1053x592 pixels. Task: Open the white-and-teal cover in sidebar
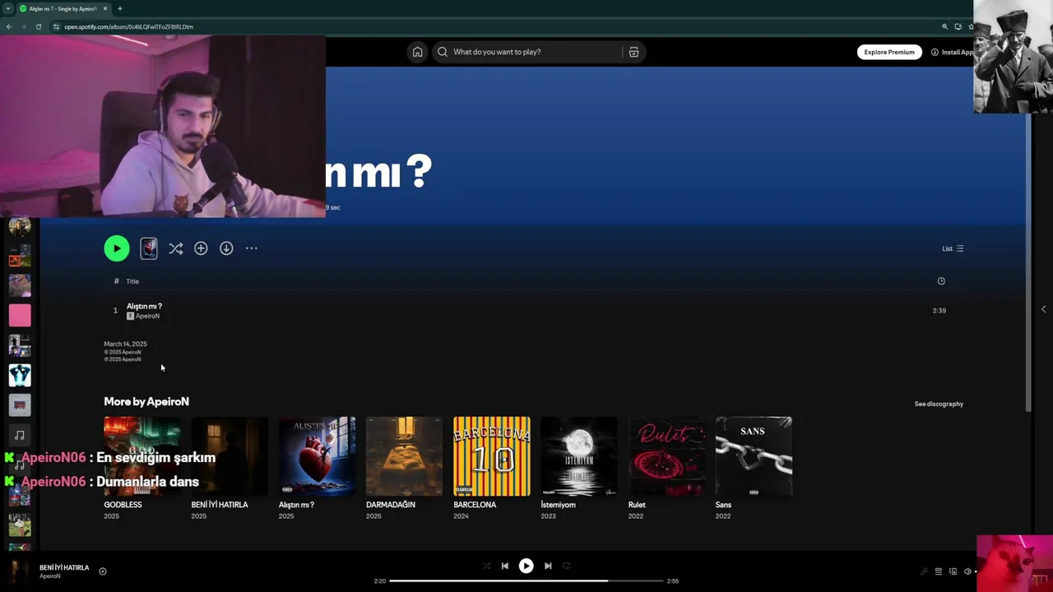point(20,375)
